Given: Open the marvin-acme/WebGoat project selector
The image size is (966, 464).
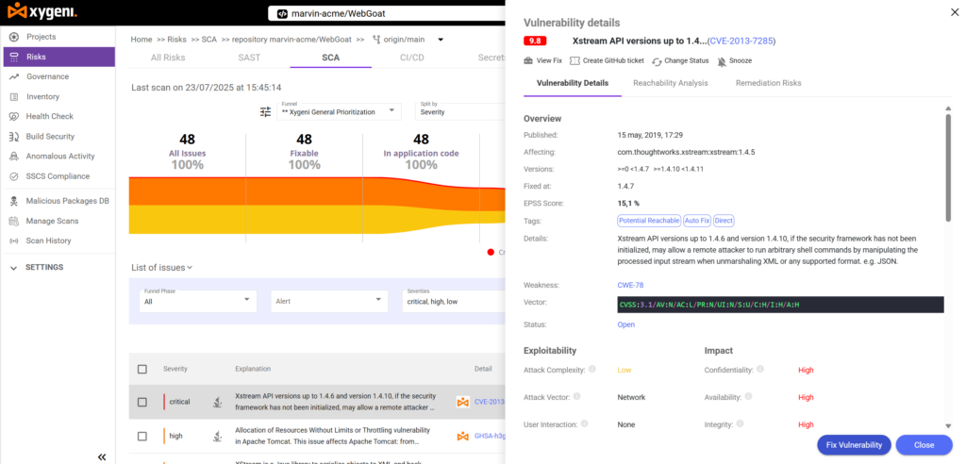Looking at the screenshot, I should point(386,13).
